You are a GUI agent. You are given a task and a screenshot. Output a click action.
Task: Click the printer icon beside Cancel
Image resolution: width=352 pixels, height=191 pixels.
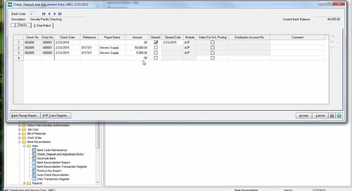coord(332,116)
